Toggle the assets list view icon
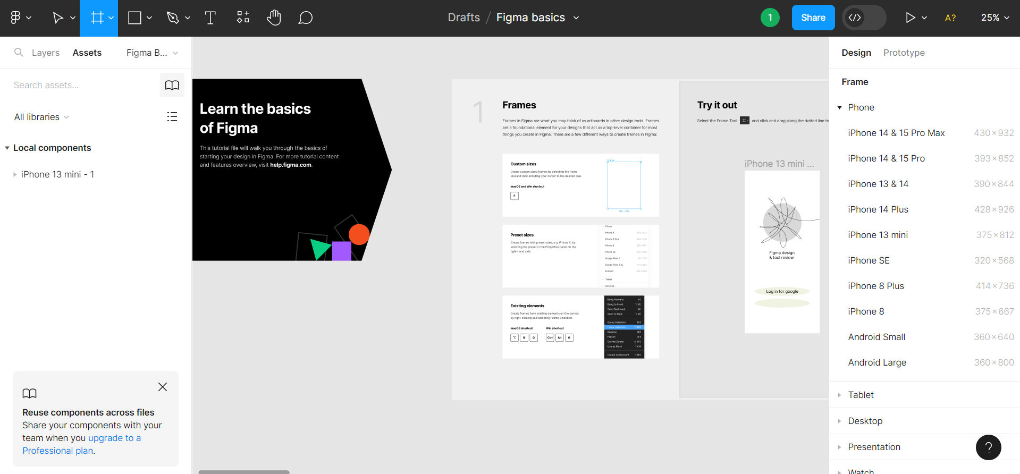Screen dimensions: 1020x474 (x=172, y=116)
